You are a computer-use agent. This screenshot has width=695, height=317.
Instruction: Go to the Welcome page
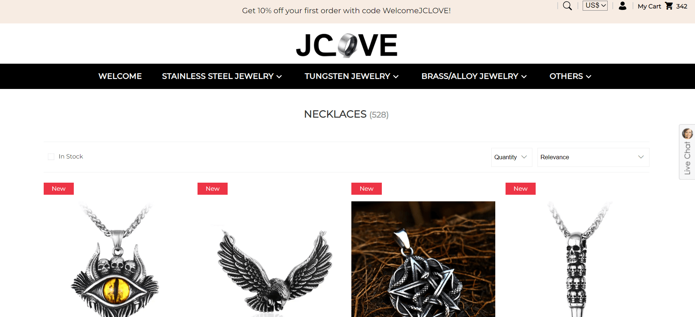[120, 76]
